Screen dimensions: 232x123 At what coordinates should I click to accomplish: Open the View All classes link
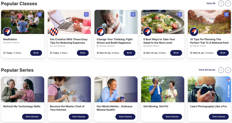211,3
